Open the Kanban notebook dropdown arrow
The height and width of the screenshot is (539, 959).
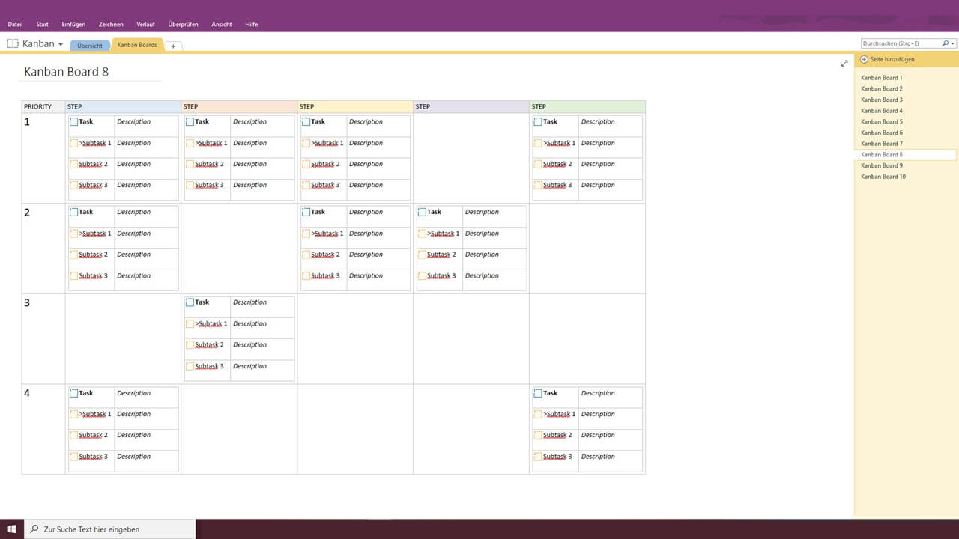[x=61, y=43]
